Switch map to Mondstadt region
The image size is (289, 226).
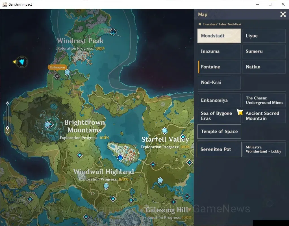coord(219,36)
